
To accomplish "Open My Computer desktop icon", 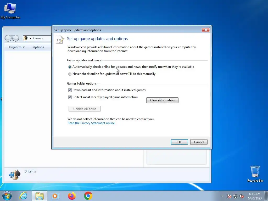I will [x=10, y=11].
